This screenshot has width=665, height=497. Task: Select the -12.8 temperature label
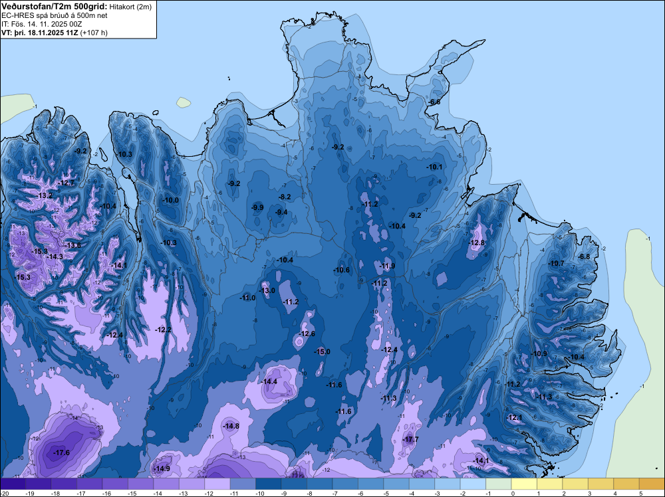click(477, 243)
